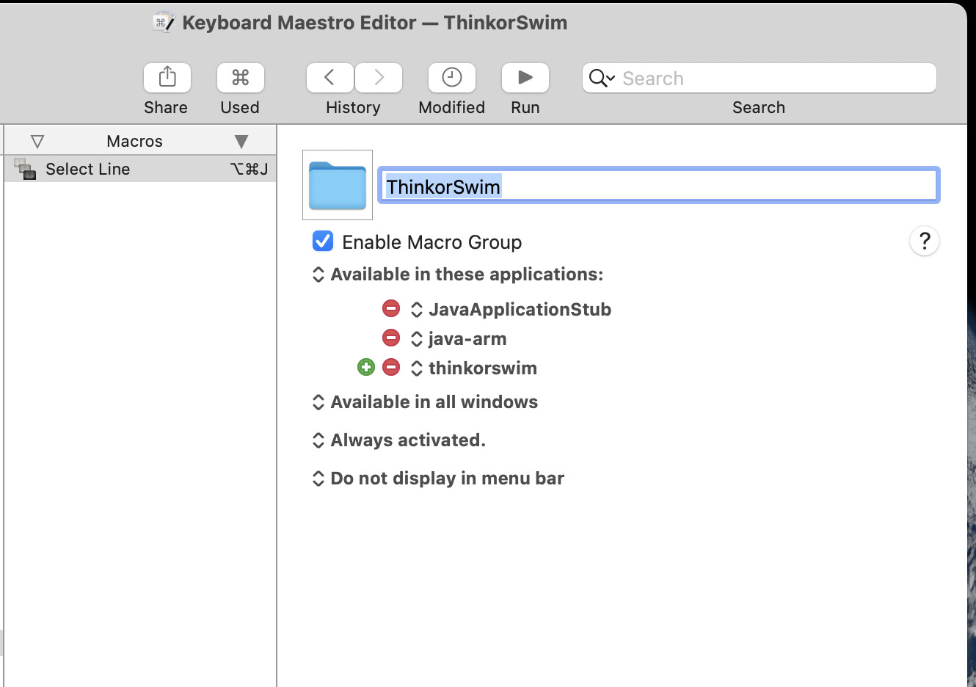Go forward in History

(379, 78)
